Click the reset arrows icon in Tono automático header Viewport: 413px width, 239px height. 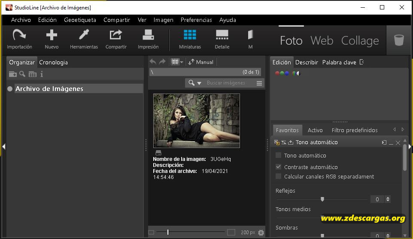pos(284,142)
